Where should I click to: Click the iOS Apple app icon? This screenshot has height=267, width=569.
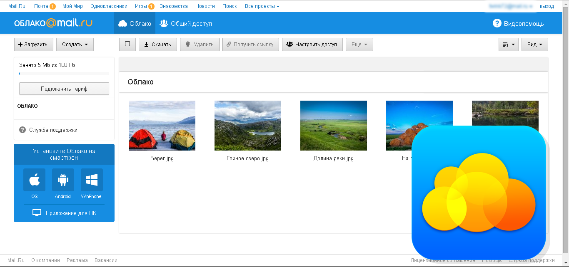point(34,180)
